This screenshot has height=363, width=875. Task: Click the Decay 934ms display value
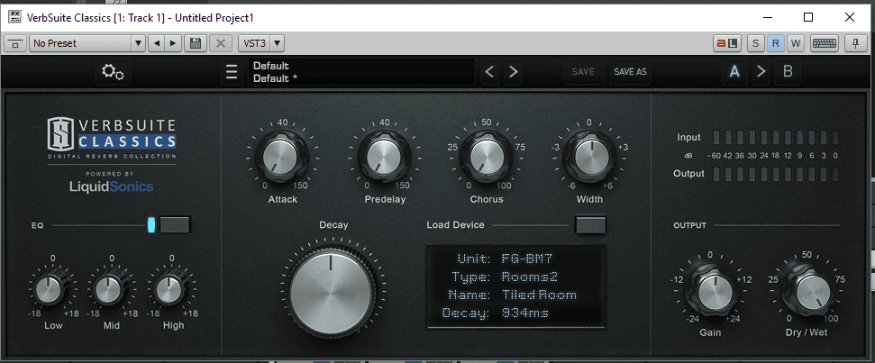(x=524, y=313)
